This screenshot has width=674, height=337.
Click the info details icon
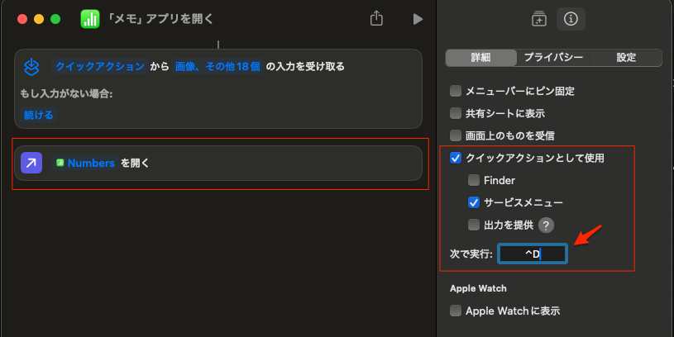click(570, 18)
